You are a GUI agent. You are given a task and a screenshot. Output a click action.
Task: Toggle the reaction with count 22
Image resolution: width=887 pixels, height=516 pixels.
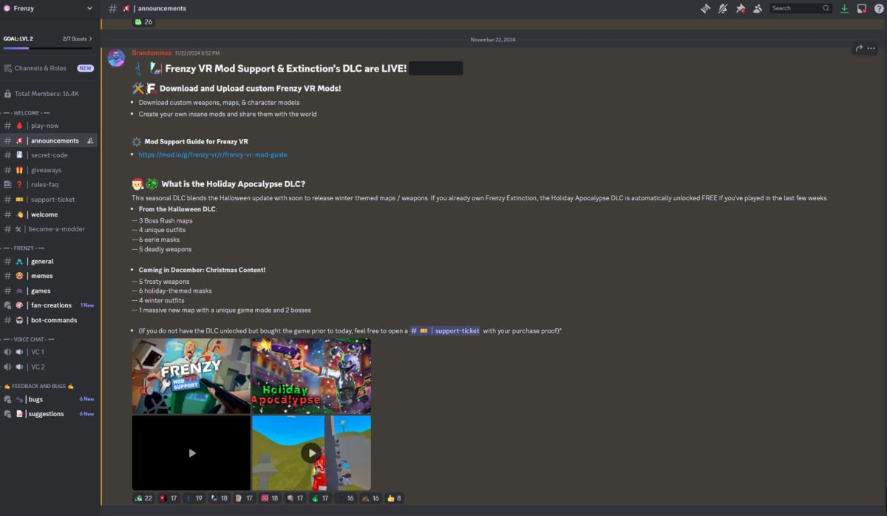pyautogui.click(x=144, y=498)
